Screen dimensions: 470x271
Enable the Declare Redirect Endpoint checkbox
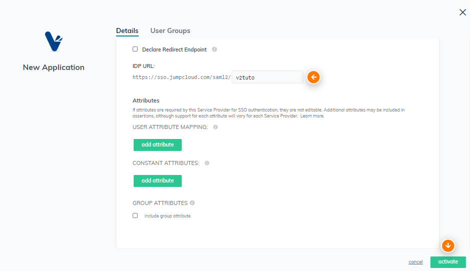point(135,49)
